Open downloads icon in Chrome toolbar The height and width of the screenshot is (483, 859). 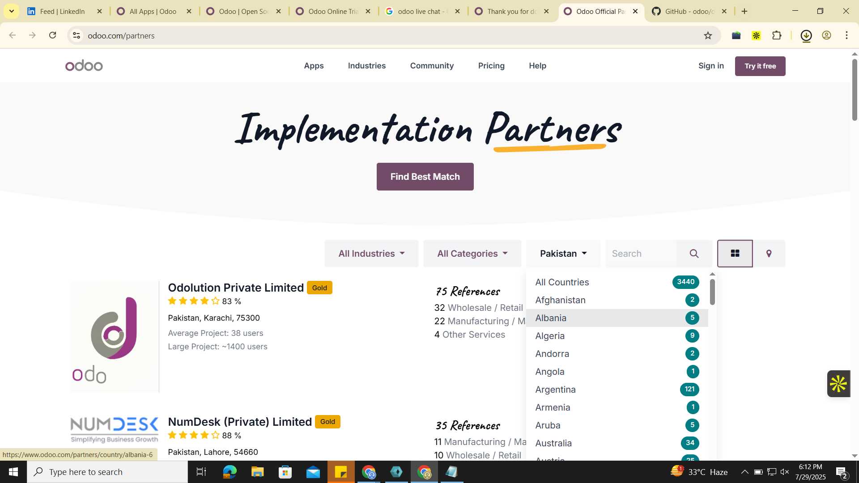806,35
